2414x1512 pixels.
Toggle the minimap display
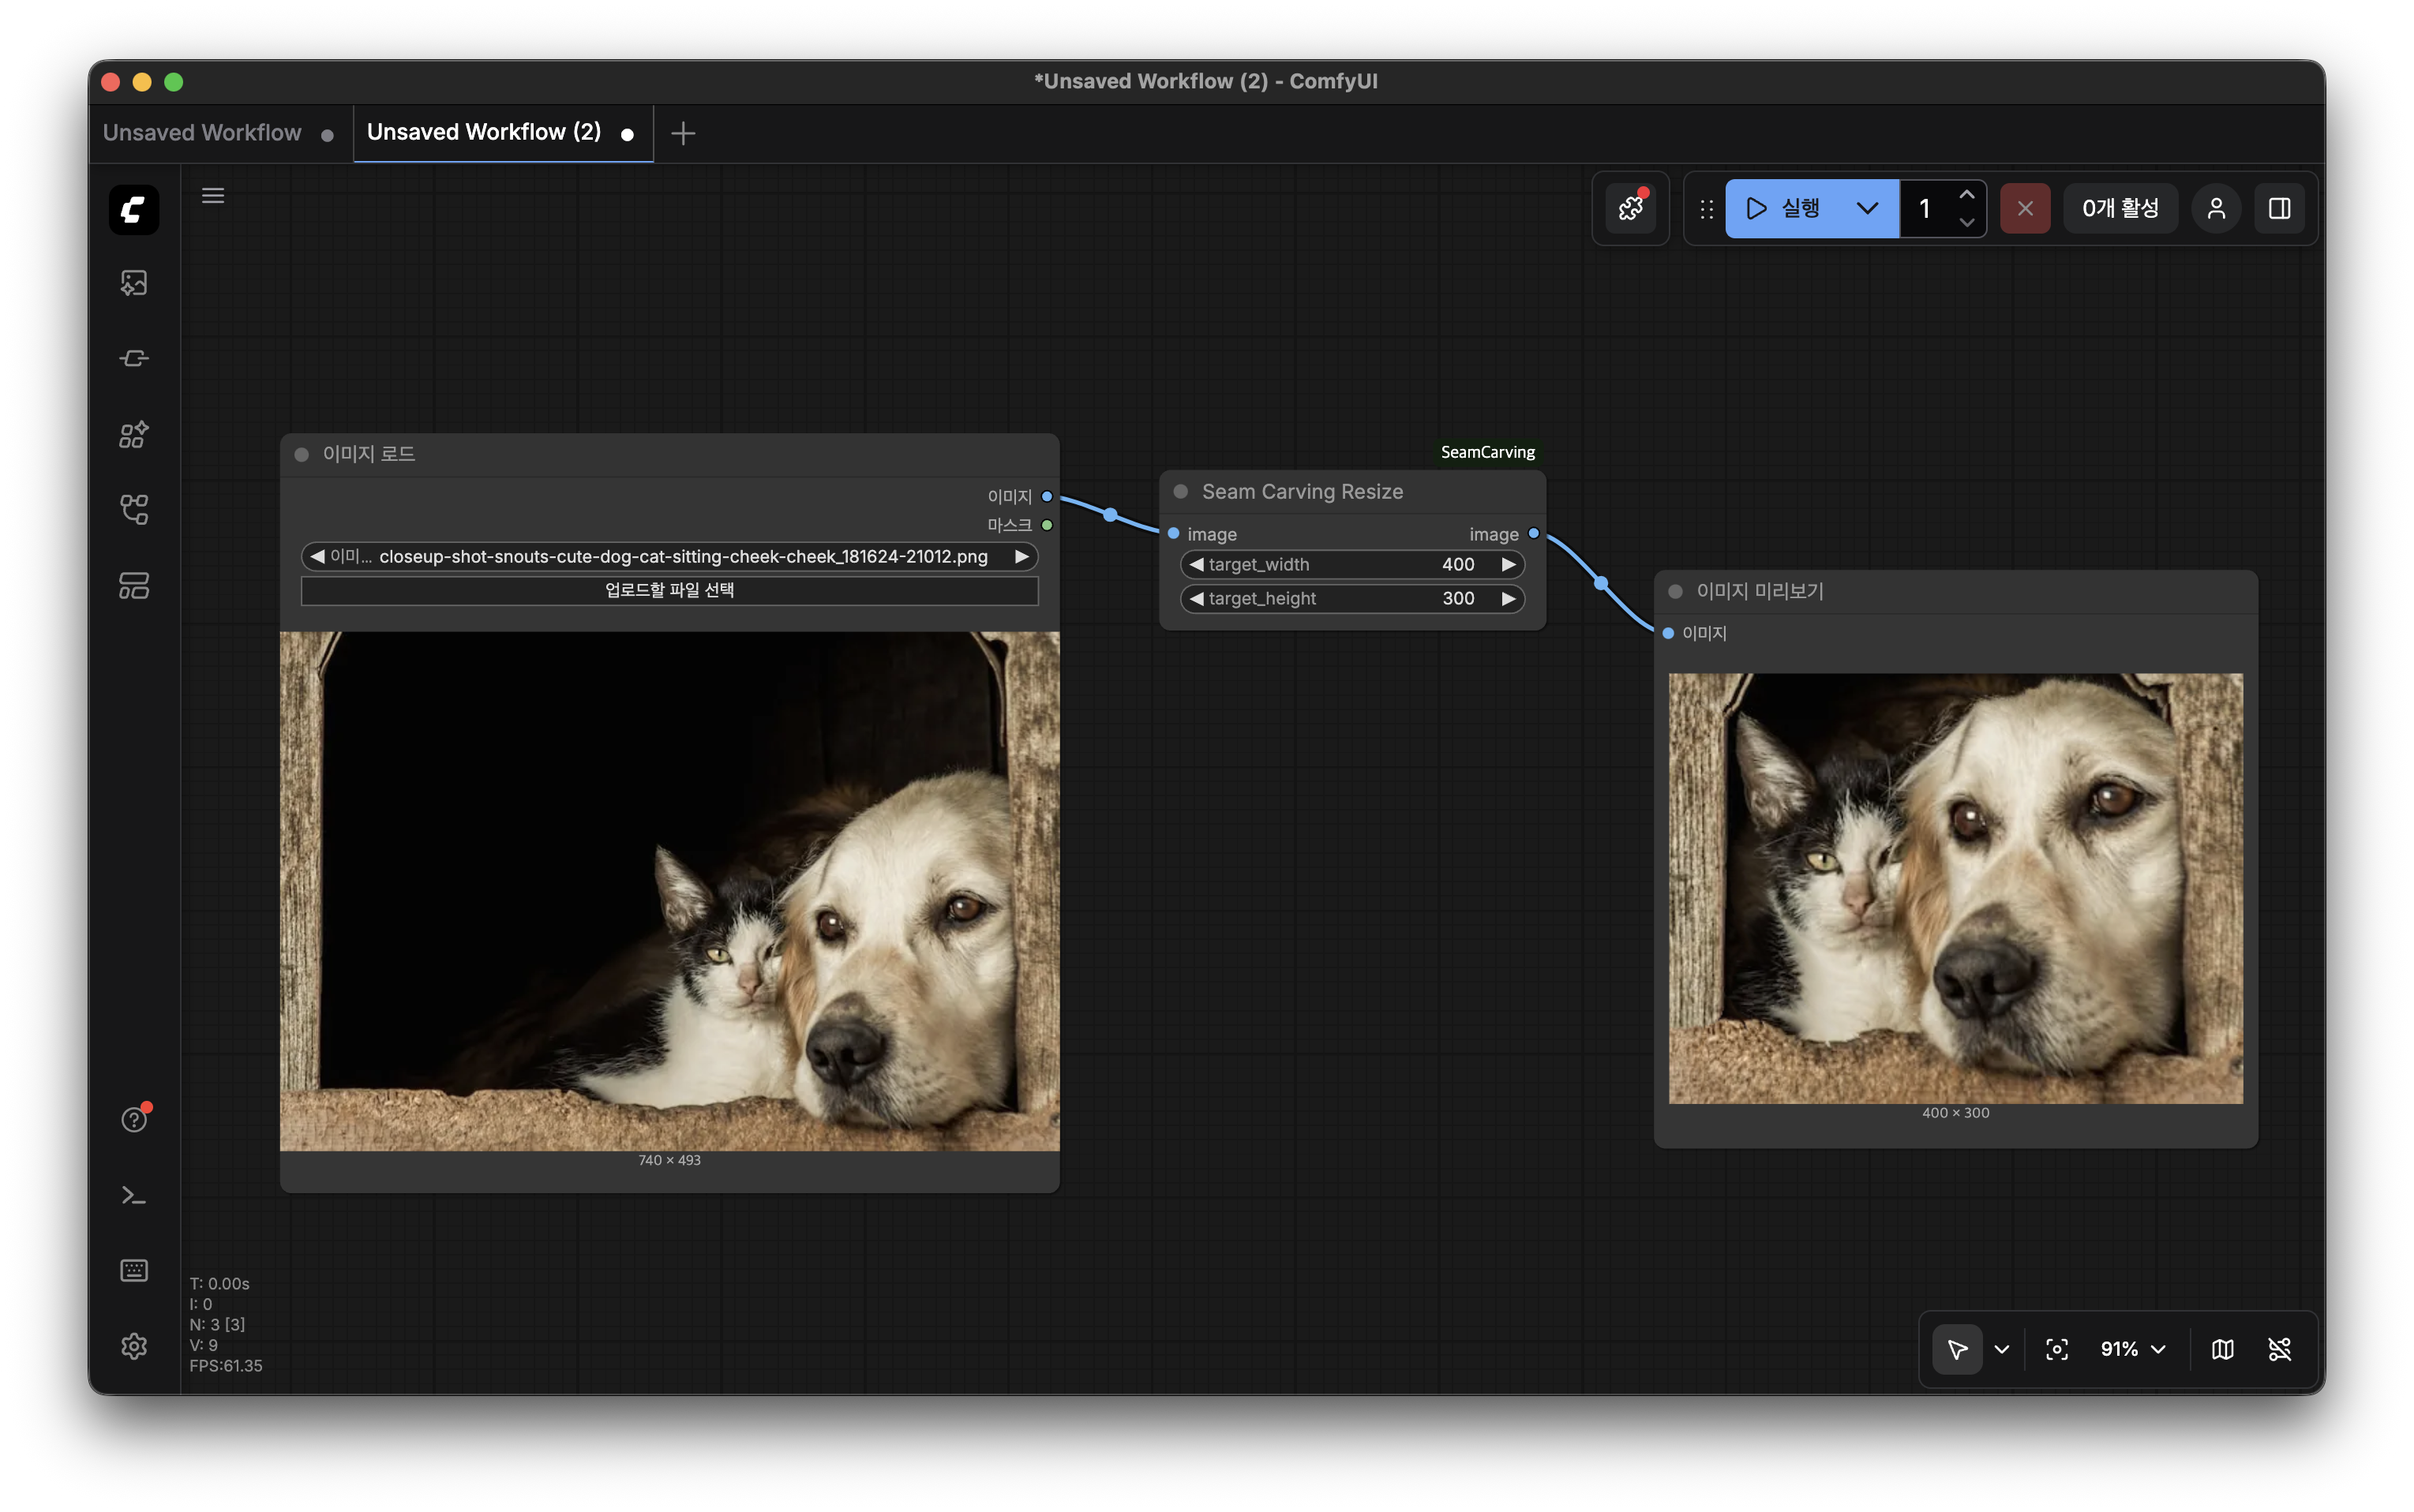point(2222,1349)
